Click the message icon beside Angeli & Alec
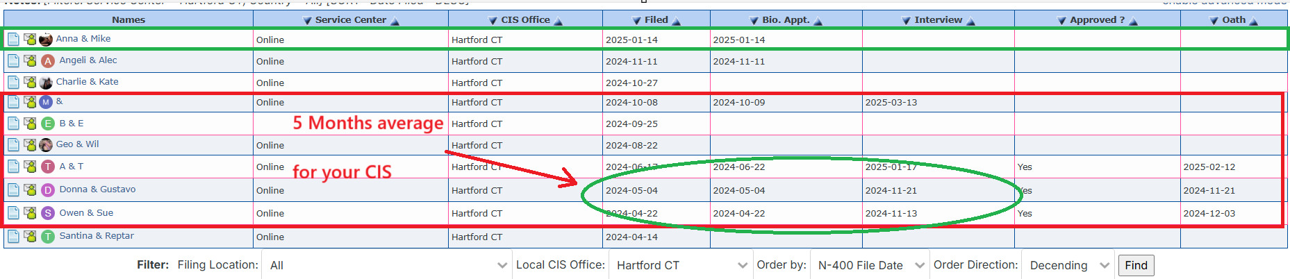This screenshot has width=1290, height=279. [30, 61]
